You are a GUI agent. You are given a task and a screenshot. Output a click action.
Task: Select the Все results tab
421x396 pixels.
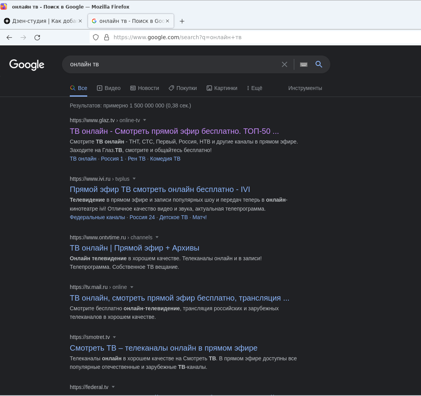[78, 88]
